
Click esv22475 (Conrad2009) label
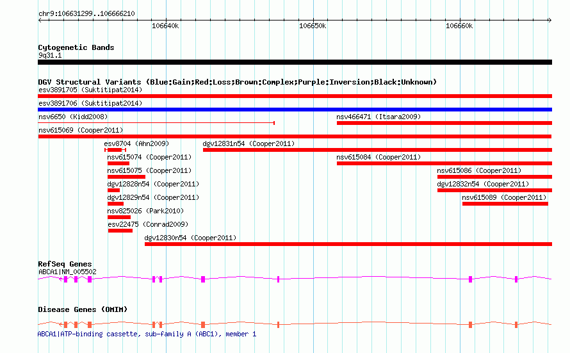[148, 224]
